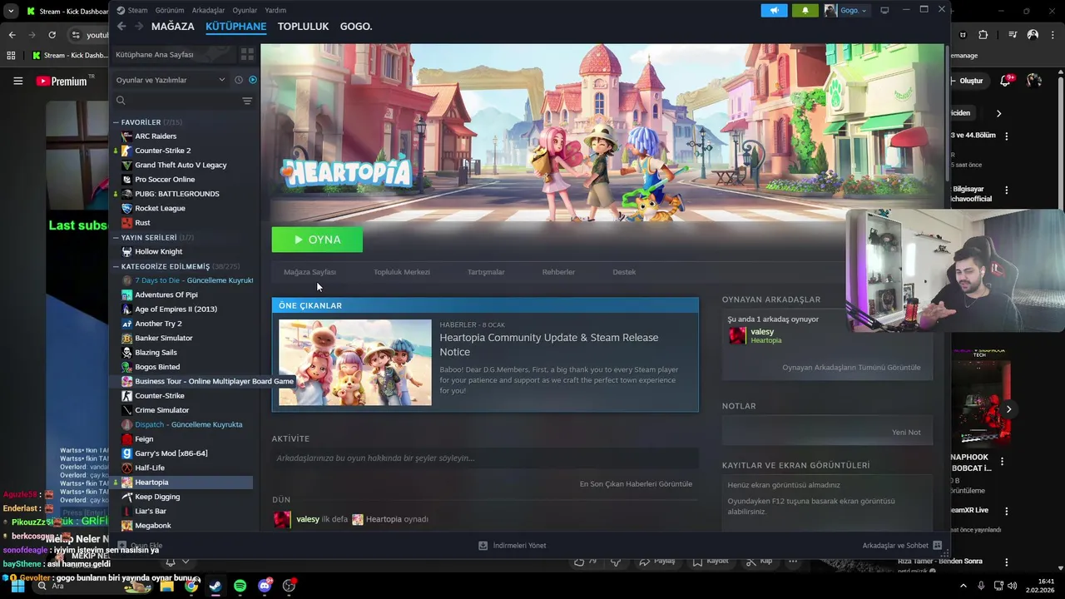Switch to collections grid view icon
The image size is (1065, 599).
click(x=247, y=54)
